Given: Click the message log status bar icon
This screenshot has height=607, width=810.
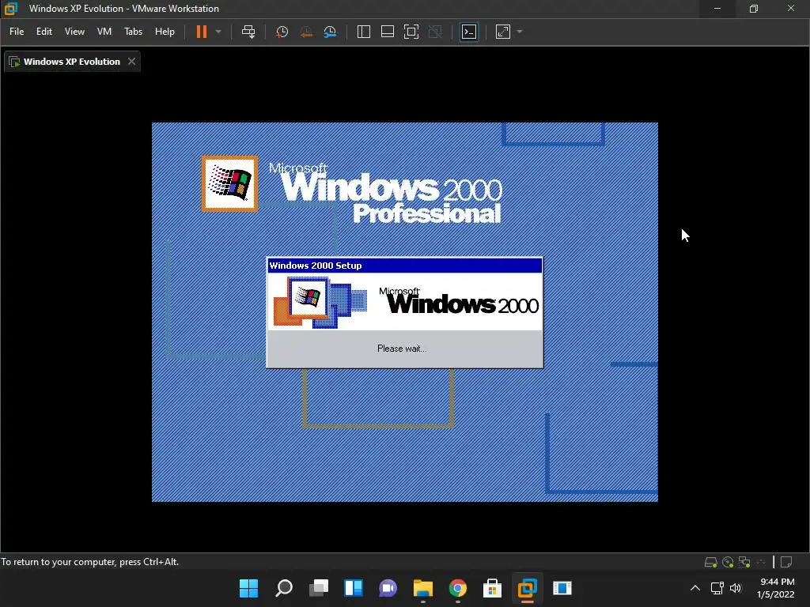Looking at the screenshot, I should [786, 562].
